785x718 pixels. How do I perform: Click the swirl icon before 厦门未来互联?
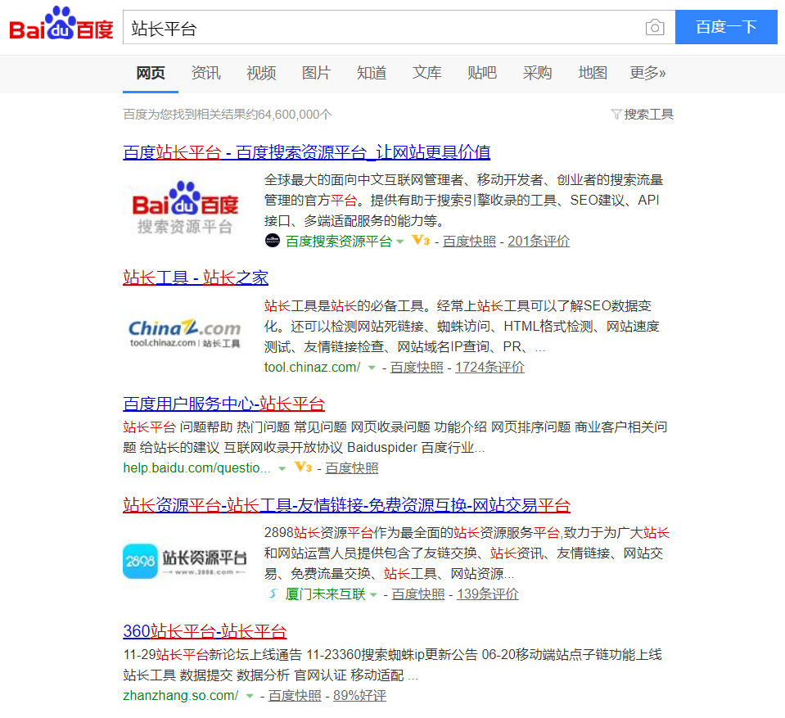(x=273, y=594)
